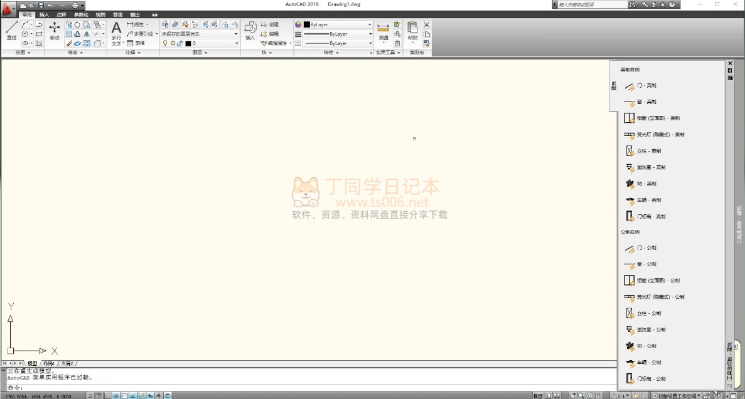Image resolution: width=745 pixels, height=399 pixels.
Task: Expand the 绘图 draw panel
Action: (23, 53)
